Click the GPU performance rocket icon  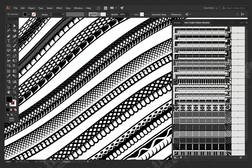pyautogui.click(x=122, y=8)
